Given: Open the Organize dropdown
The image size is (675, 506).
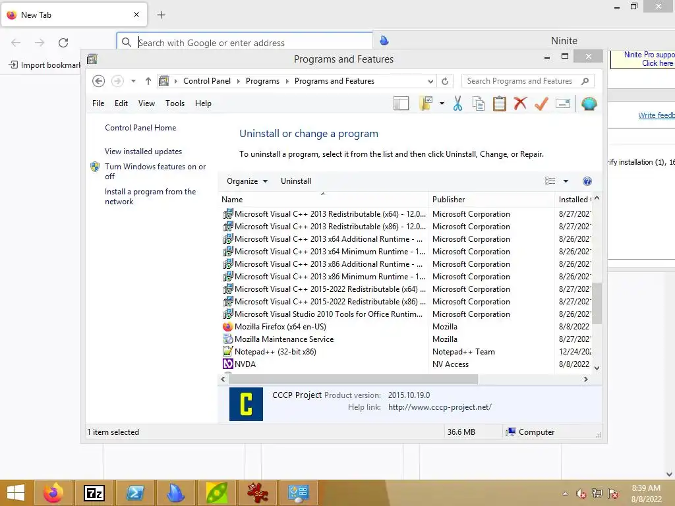Looking at the screenshot, I should (x=247, y=181).
